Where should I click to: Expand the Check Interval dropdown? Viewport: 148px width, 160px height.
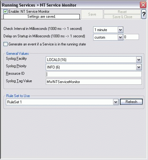120,30
